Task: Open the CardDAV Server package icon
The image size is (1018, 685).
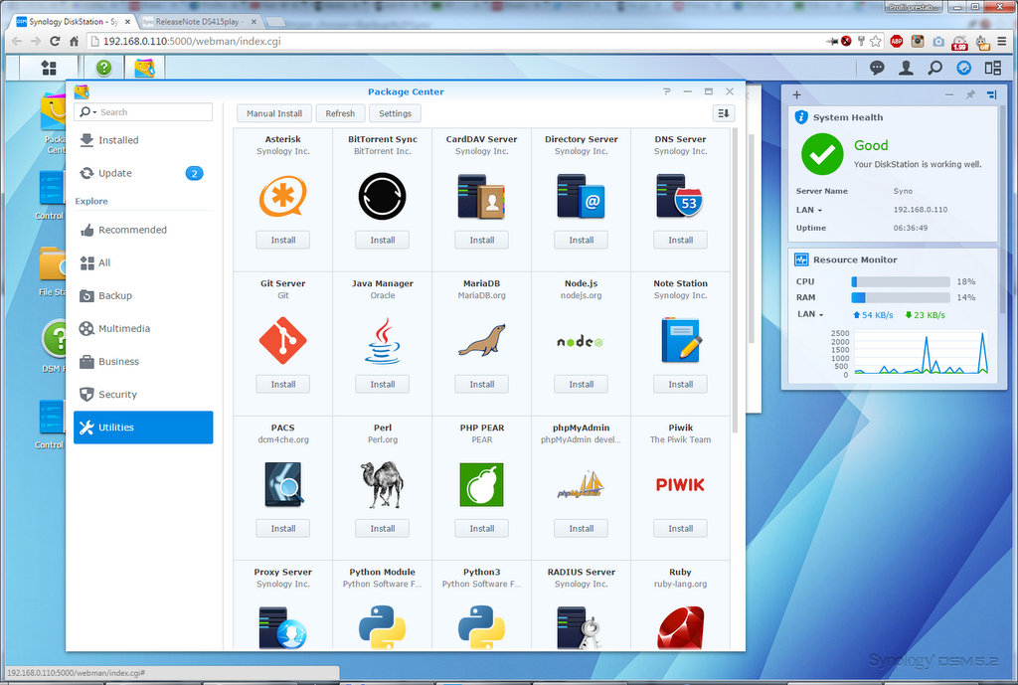Action: (x=482, y=196)
